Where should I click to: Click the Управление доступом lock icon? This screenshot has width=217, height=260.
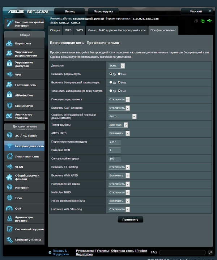tap(9, 64)
